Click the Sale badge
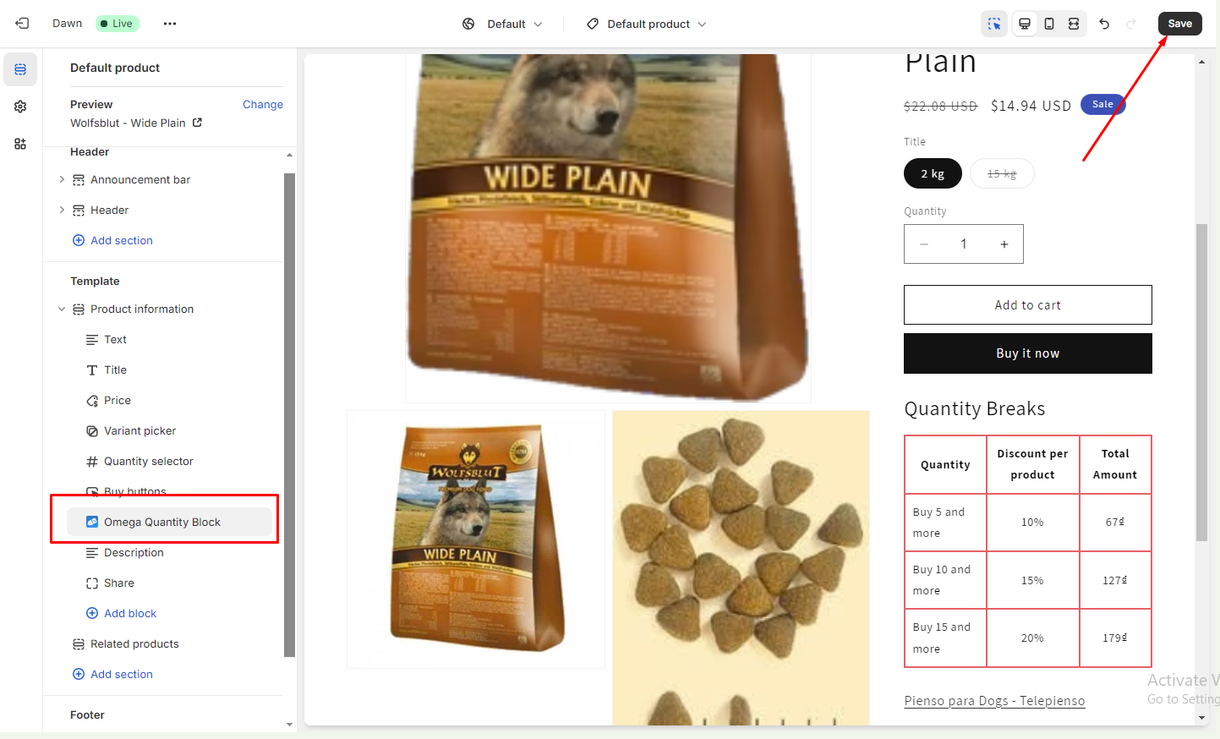This screenshot has width=1220, height=739. coord(1102,105)
